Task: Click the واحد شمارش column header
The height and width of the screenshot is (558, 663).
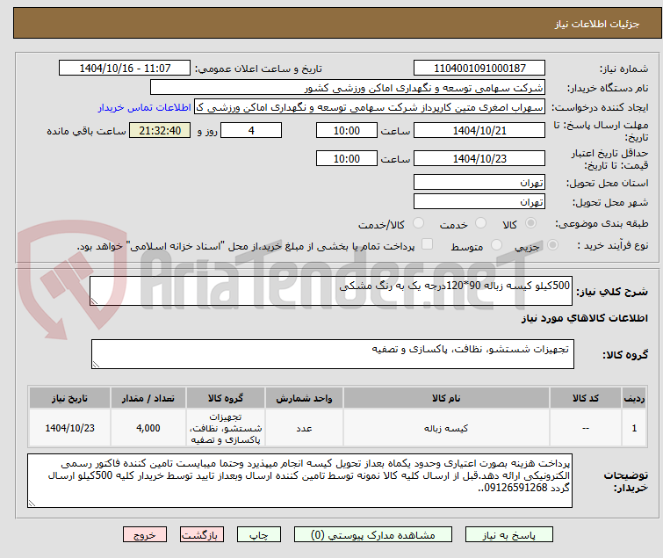Action: [x=304, y=398]
